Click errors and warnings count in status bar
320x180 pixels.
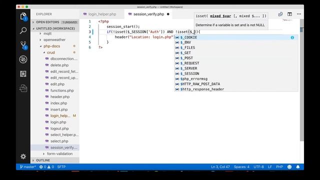(x=46, y=166)
